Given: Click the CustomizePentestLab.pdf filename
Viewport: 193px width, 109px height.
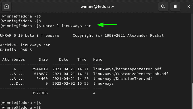Looking at the screenshot, I should tap(131, 74).
